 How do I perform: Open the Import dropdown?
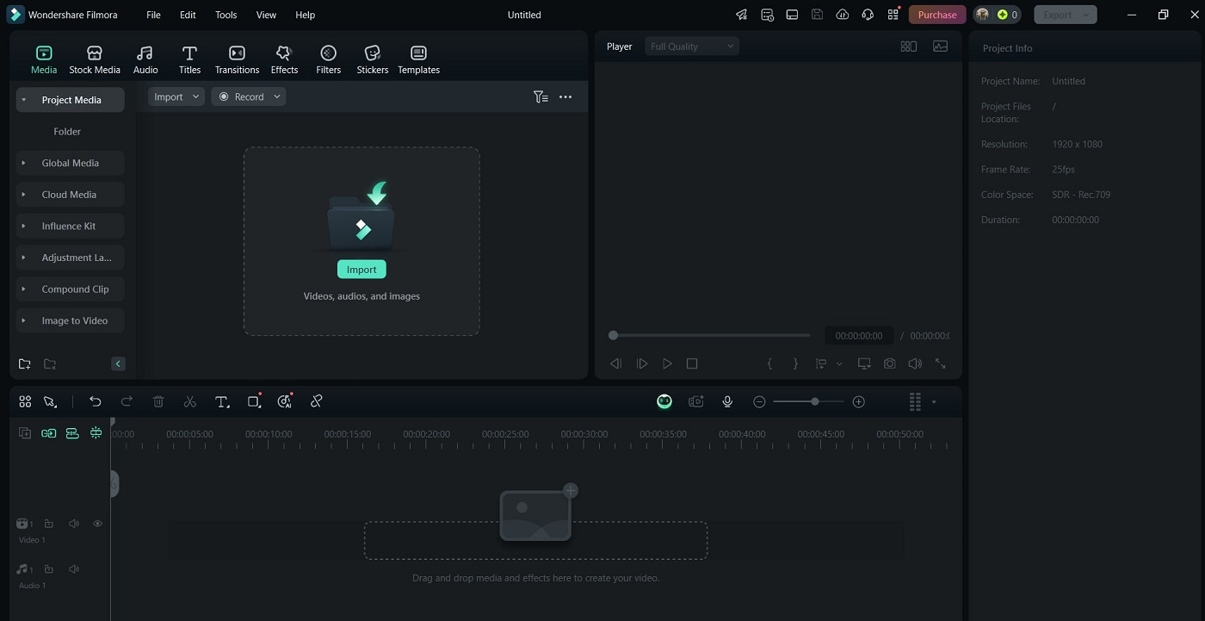pyautogui.click(x=176, y=96)
